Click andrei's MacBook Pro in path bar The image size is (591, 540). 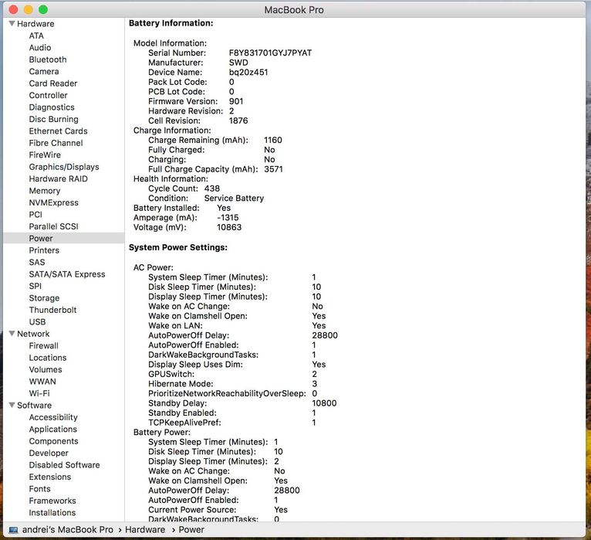click(67, 530)
